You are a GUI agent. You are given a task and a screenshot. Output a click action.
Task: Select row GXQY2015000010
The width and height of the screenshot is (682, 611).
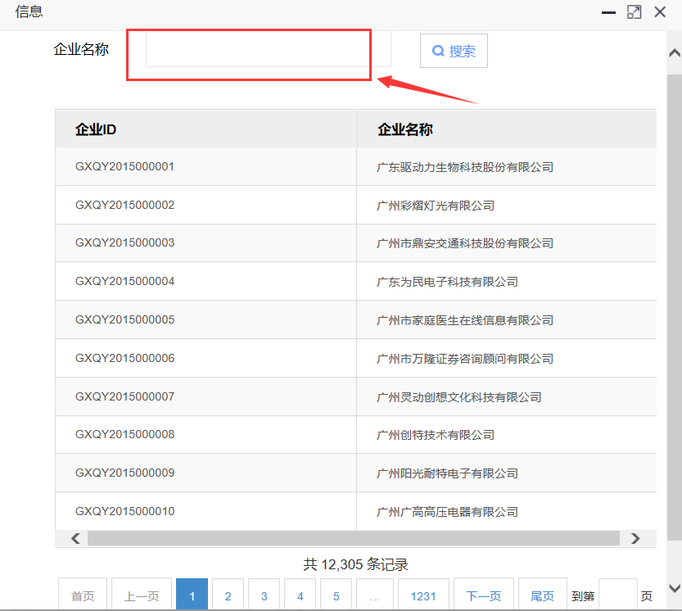pyautogui.click(x=356, y=511)
